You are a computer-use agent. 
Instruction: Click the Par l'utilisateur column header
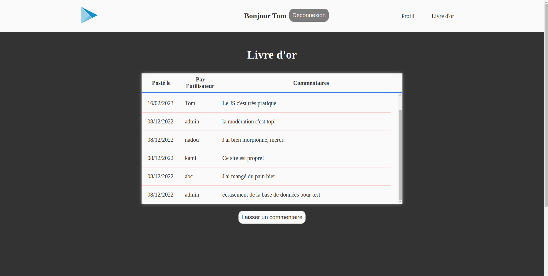200,83
